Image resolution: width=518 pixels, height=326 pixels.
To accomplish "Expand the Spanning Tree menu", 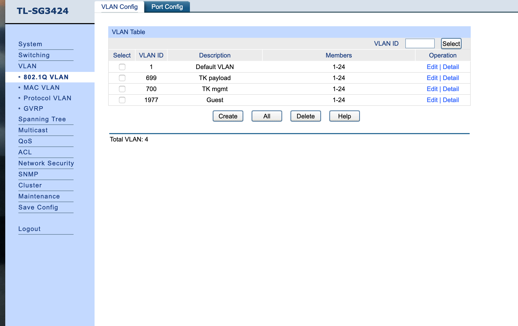I will coord(42,119).
